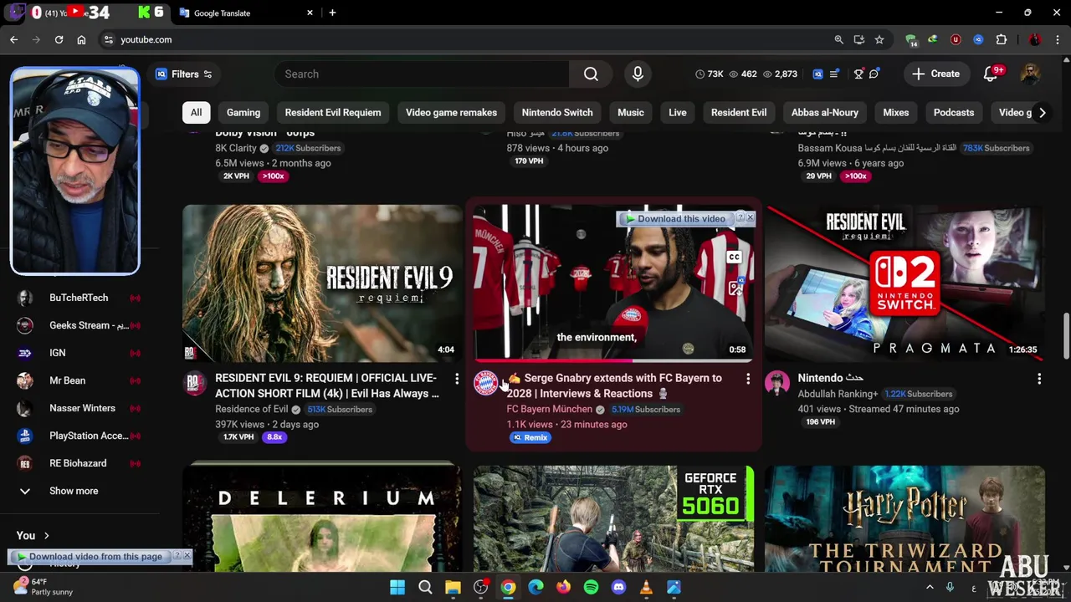Open Firefox from the taskbar
The height and width of the screenshot is (602, 1071).
[563, 587]
